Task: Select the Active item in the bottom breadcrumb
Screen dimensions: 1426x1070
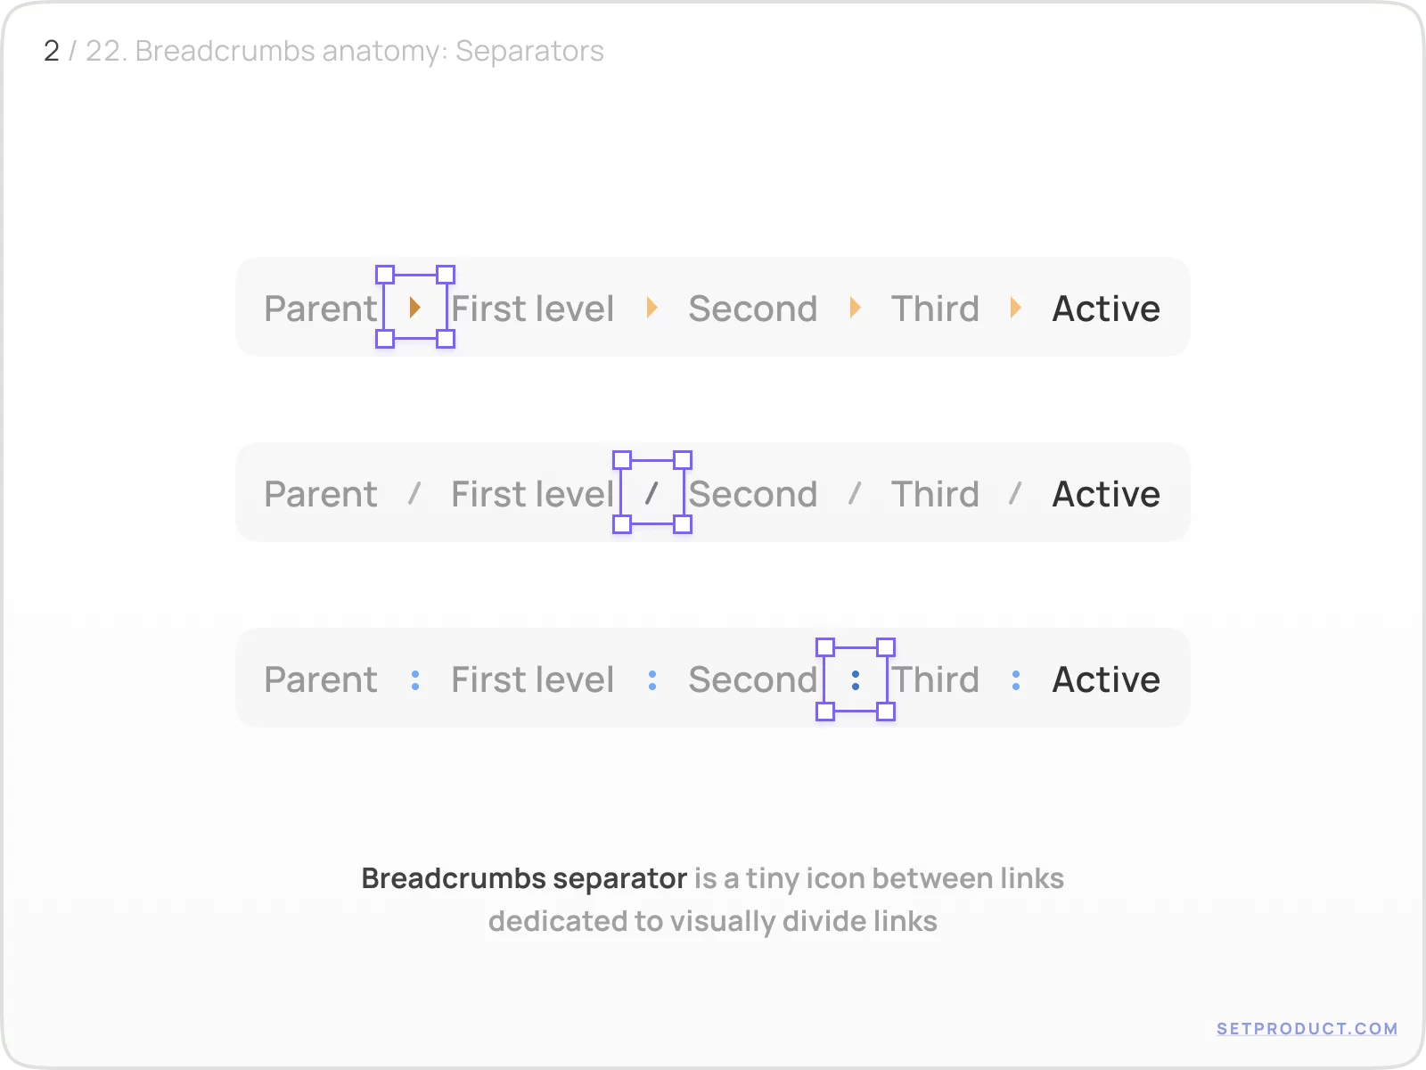Action: point(1106,679)
